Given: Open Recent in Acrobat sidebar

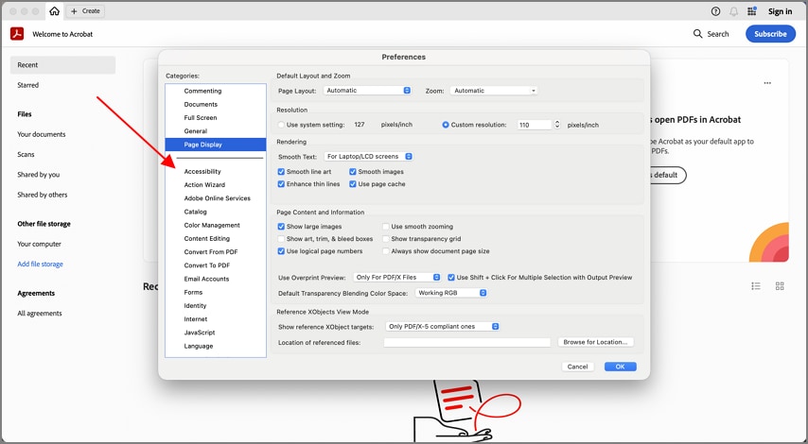Looking at the screenshot, I should [62, 65].
